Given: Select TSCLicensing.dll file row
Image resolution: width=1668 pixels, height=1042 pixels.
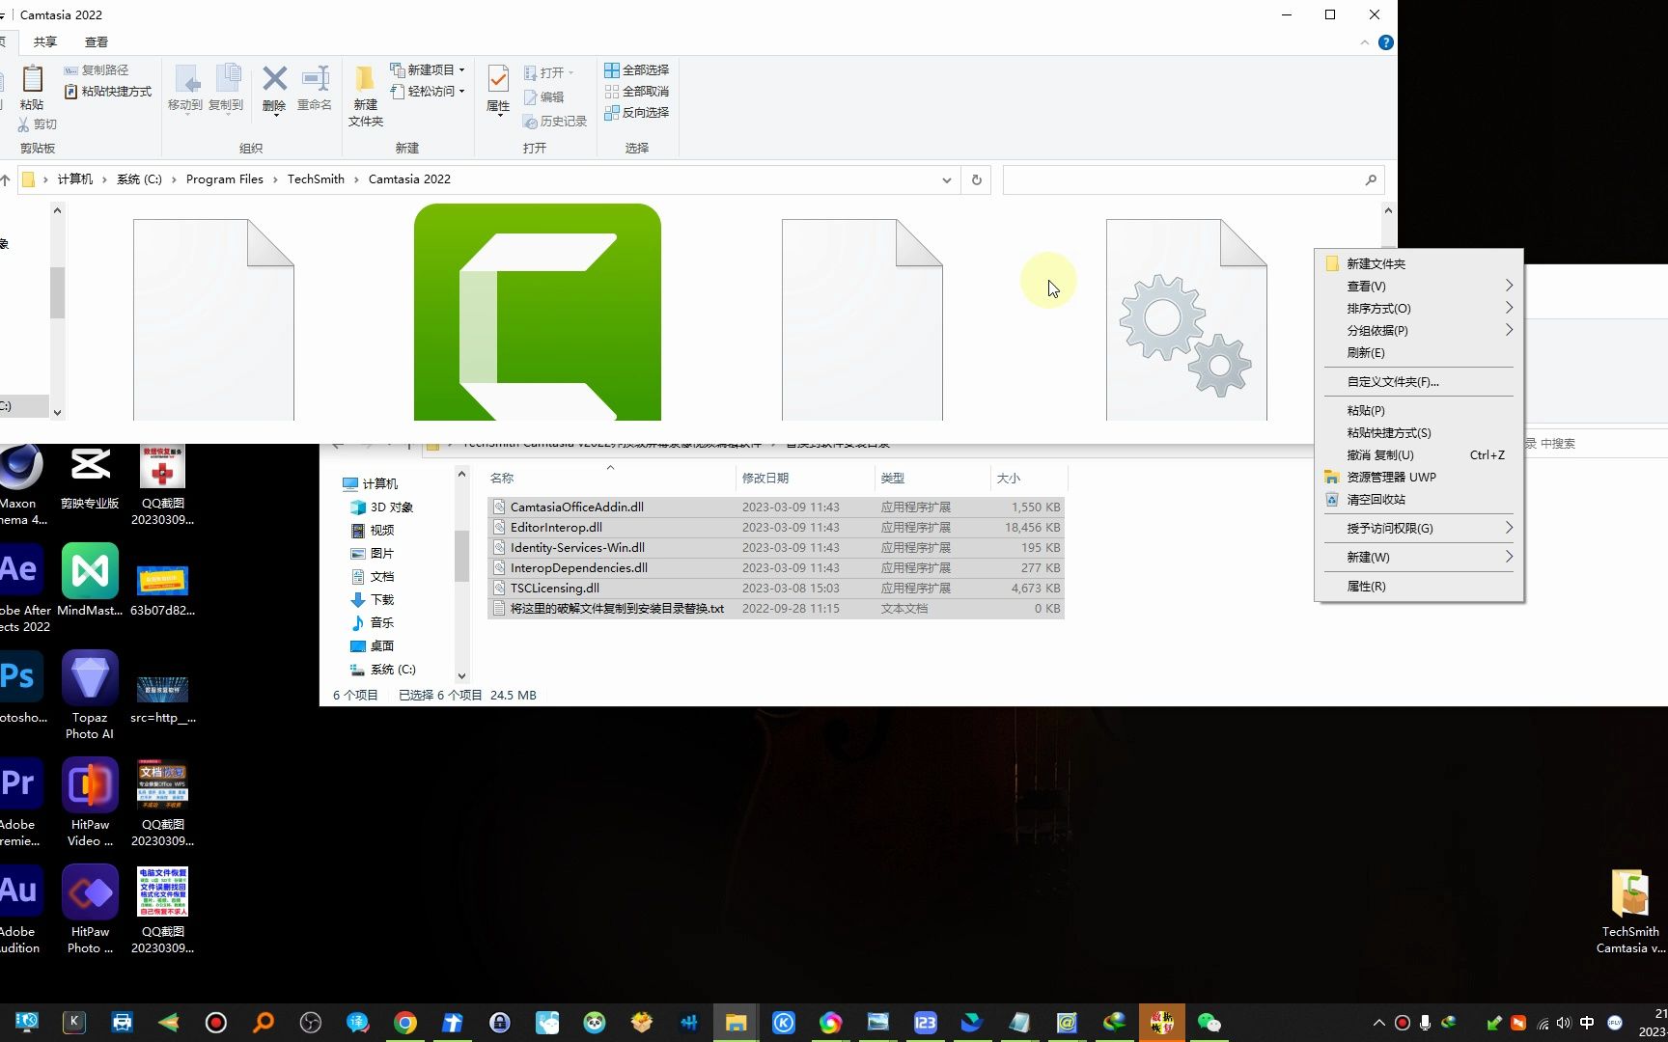Looking at the screenshot, I should tap(776, 589).
